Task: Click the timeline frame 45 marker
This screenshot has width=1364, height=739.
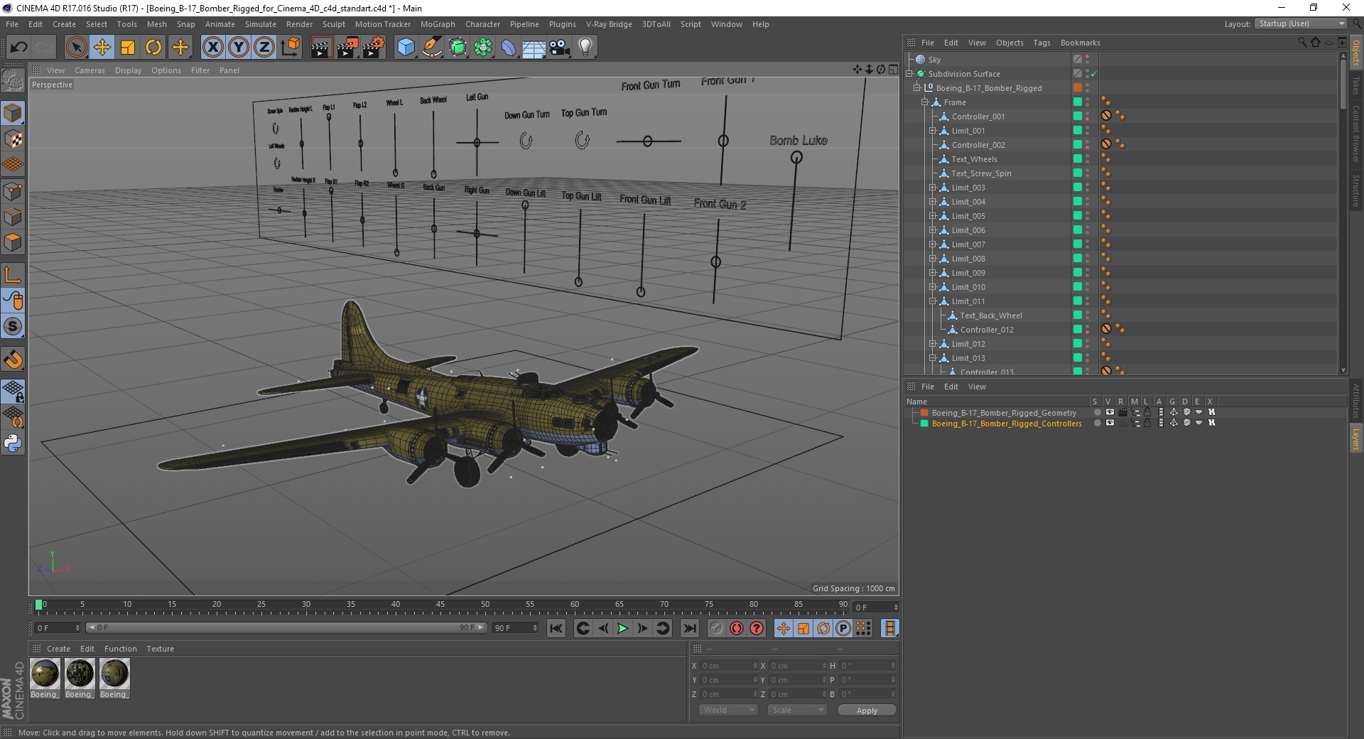Action: coord(440,604)
